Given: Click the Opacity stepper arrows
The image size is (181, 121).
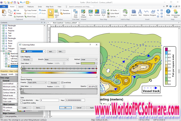Looking at the screenshot, I should (96, 86).
